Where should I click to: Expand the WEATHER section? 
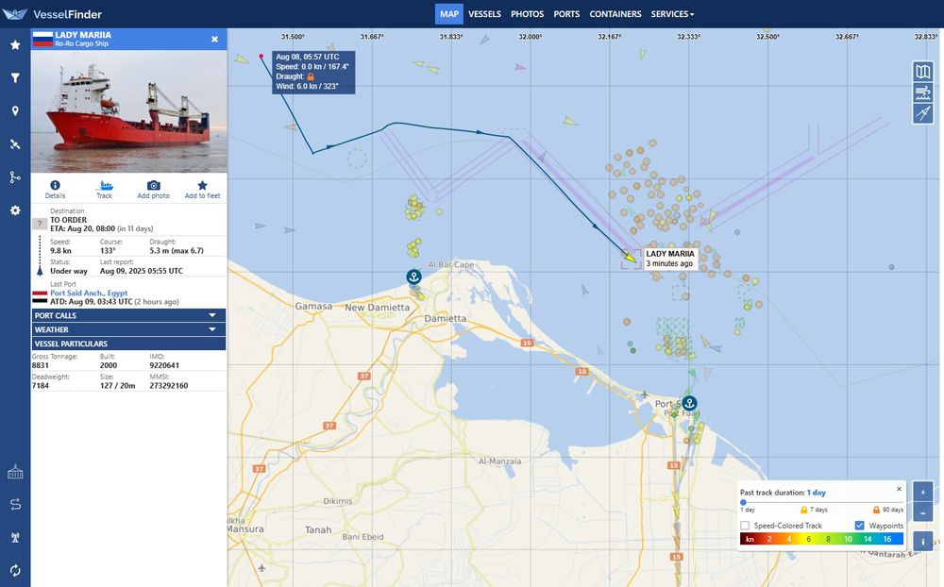[x=128, y=329]
